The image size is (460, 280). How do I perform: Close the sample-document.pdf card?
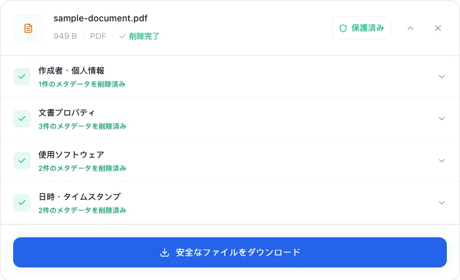[438, 28]
